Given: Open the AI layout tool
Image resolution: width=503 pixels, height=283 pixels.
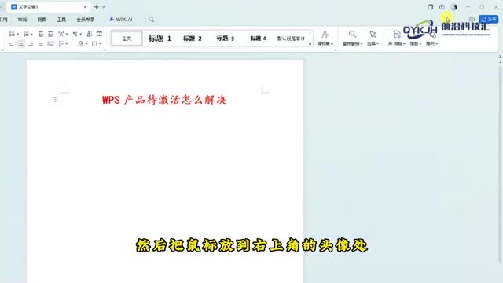Looking at the screenshot, I should [x=397, y=38].
